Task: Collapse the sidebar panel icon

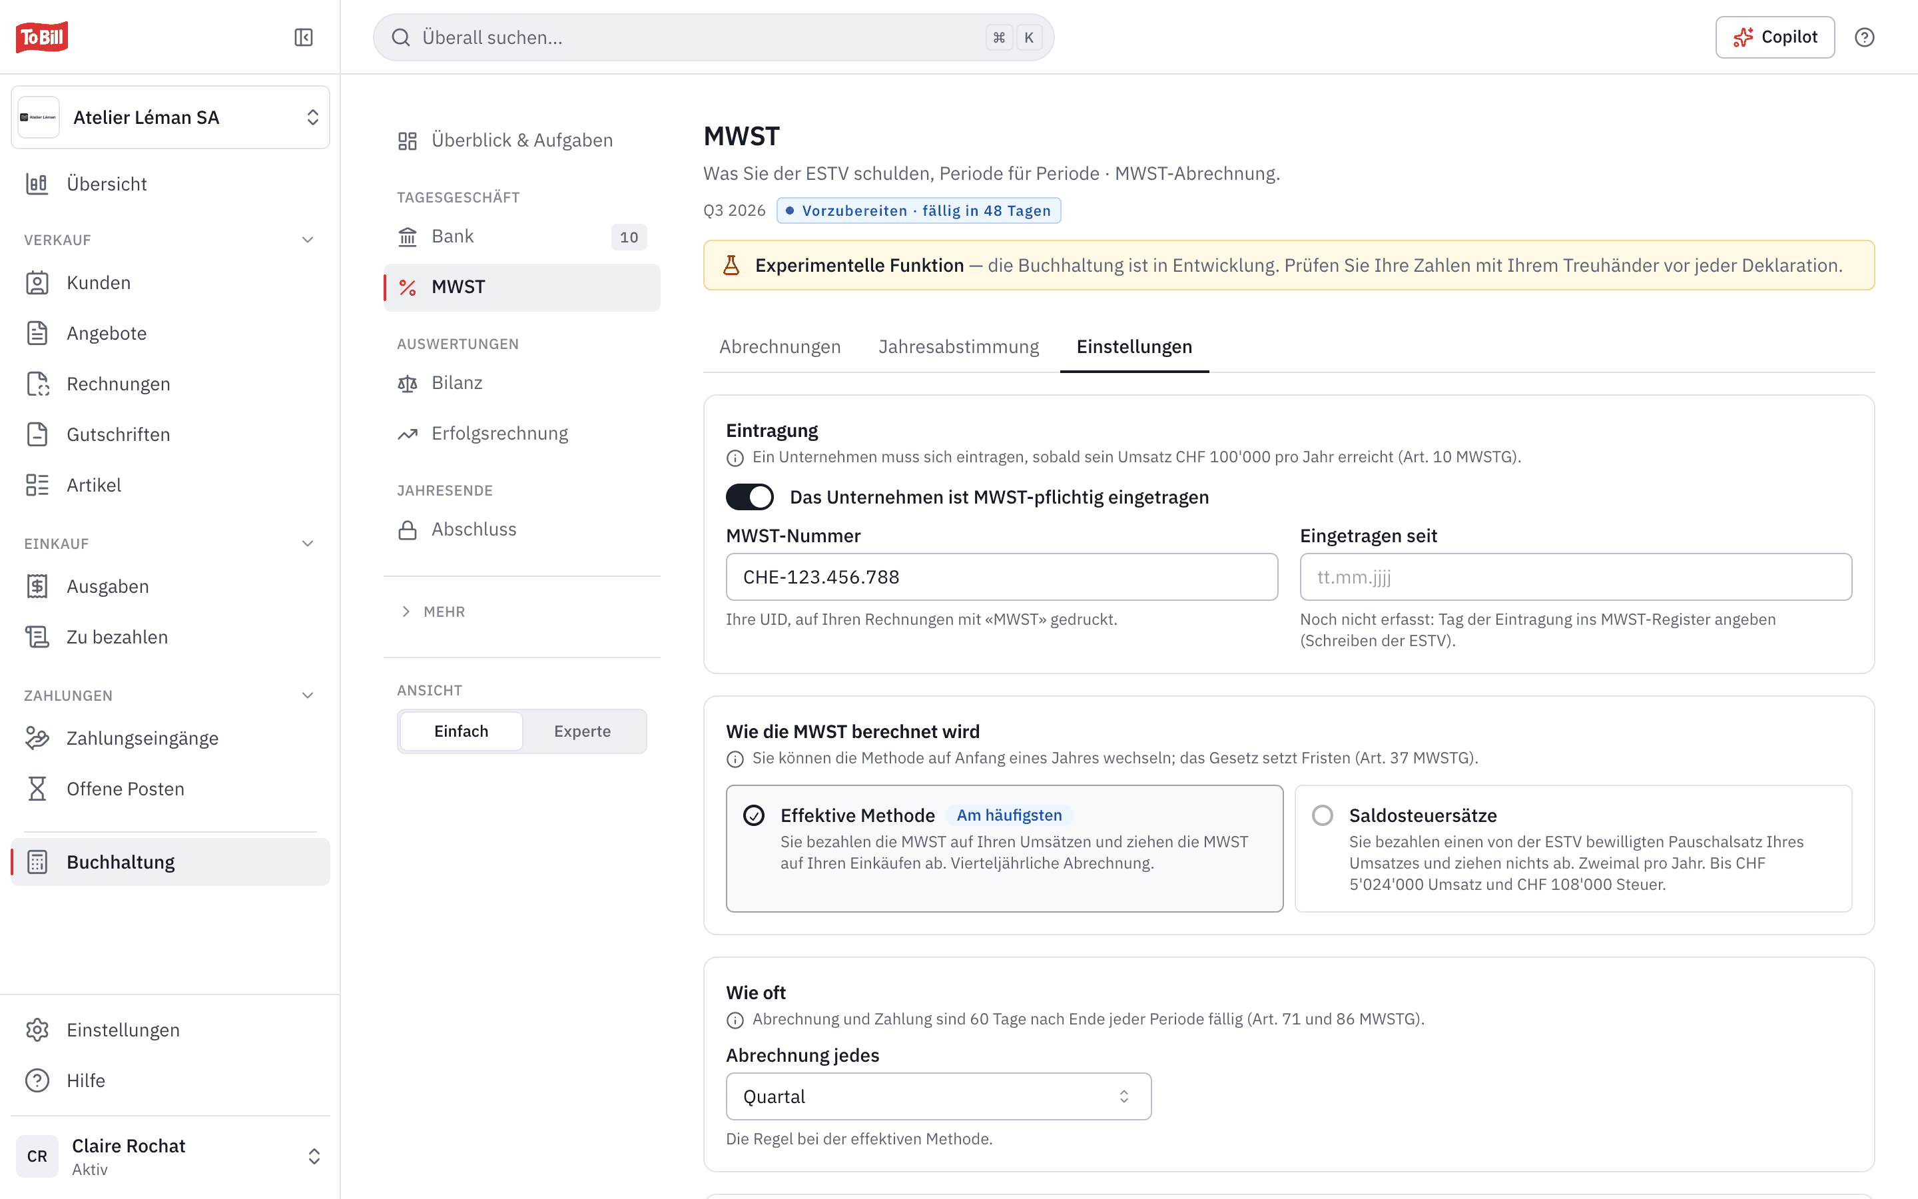Action: coord(304,37)
